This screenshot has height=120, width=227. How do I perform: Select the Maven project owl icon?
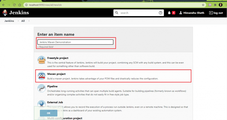point(41,76)
